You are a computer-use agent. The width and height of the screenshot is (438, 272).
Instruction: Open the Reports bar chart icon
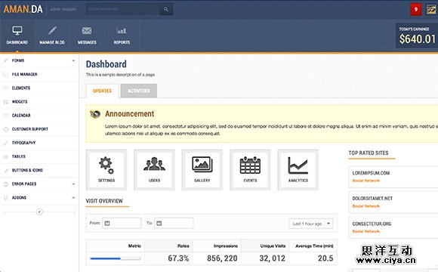point(122,30)
